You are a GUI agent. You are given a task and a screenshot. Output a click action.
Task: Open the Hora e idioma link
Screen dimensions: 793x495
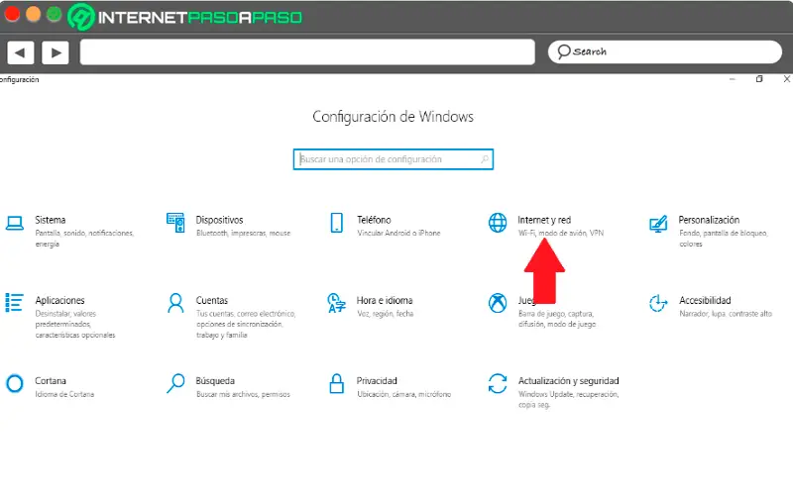click(385, 300)
